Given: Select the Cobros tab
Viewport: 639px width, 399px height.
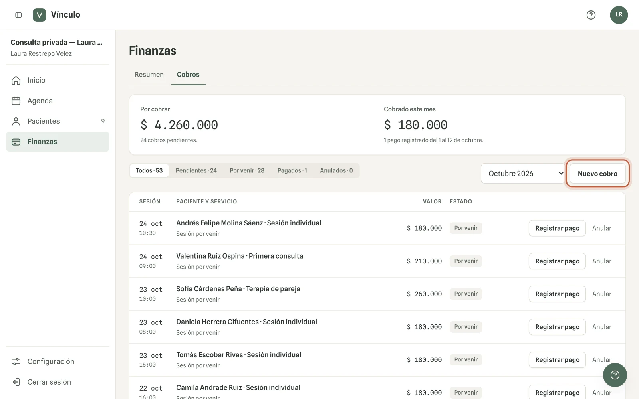Looking at the screenshot, I should pyautogui.click(x=188, y=75).
